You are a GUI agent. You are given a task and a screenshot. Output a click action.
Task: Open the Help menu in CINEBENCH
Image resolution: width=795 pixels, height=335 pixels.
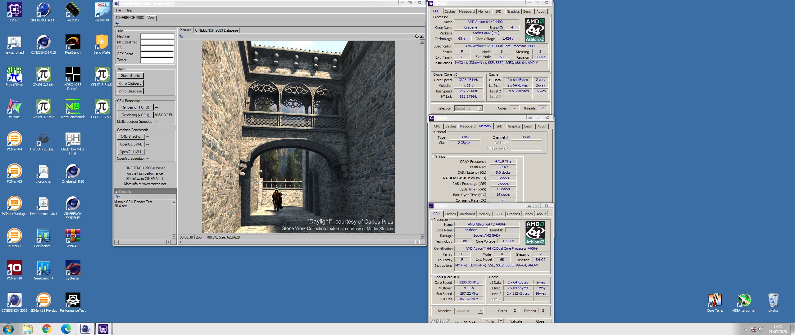pyautogui.click(x=129, y=10)
